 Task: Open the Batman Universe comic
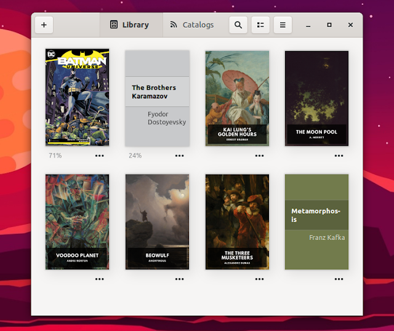78,97
